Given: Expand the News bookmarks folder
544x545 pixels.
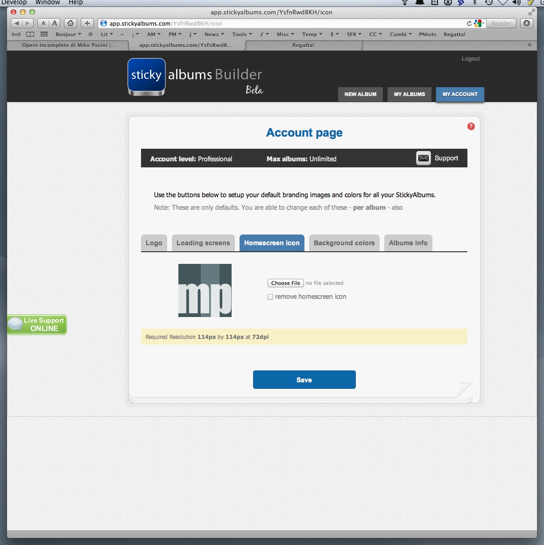Looking at the screenshot, I should tap(214, 34).
